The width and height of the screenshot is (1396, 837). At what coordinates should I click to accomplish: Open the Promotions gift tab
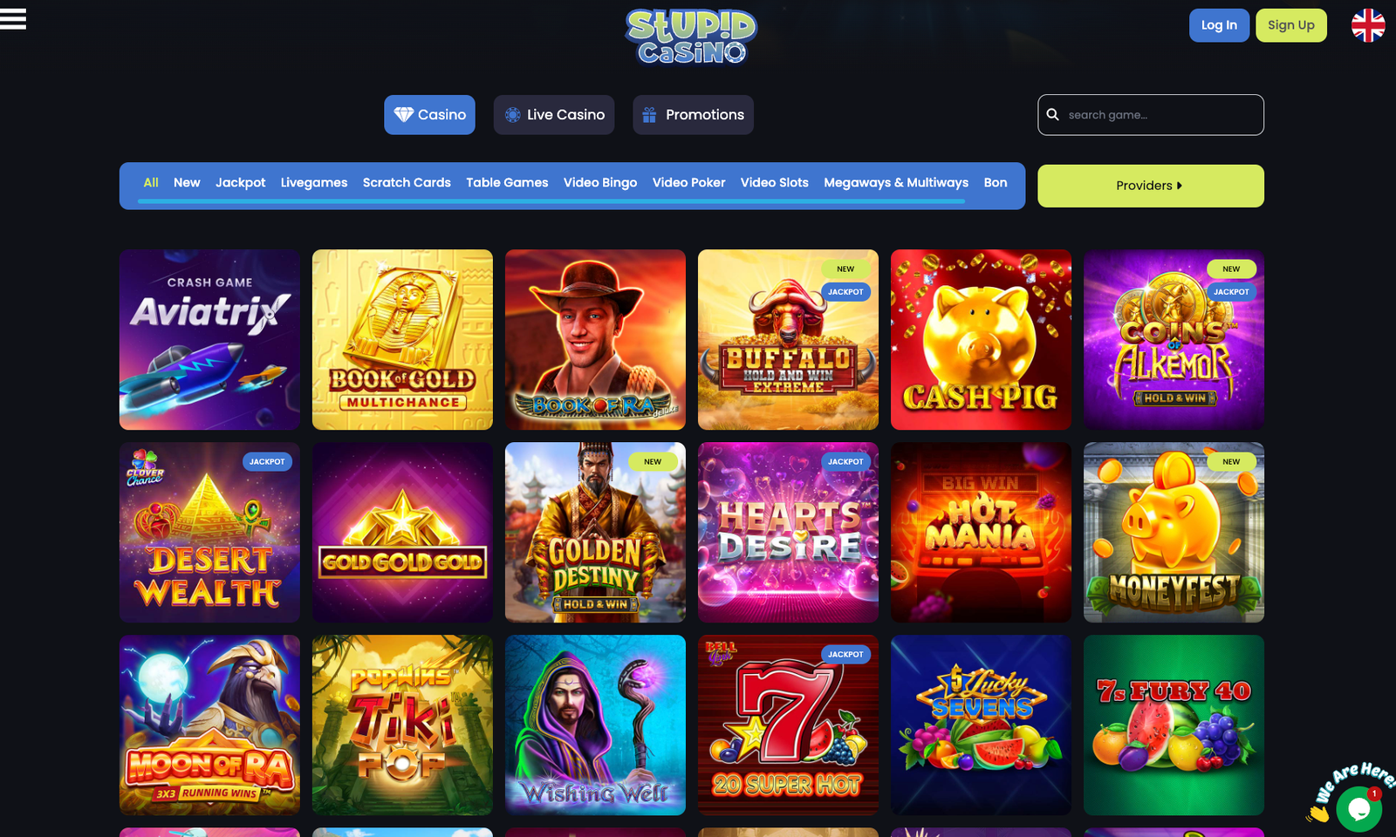[693, 115]
